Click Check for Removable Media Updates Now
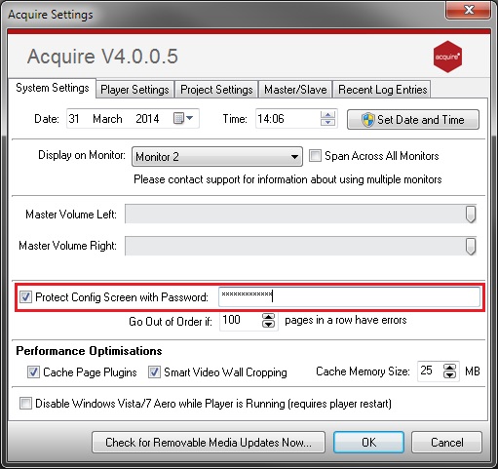Image resolution: width=498 pixels, height=469 pixels. (209, 443)
